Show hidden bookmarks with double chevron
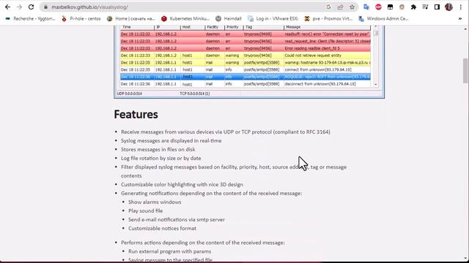Screen dimensions: 469x263 [x=460, y=18]
